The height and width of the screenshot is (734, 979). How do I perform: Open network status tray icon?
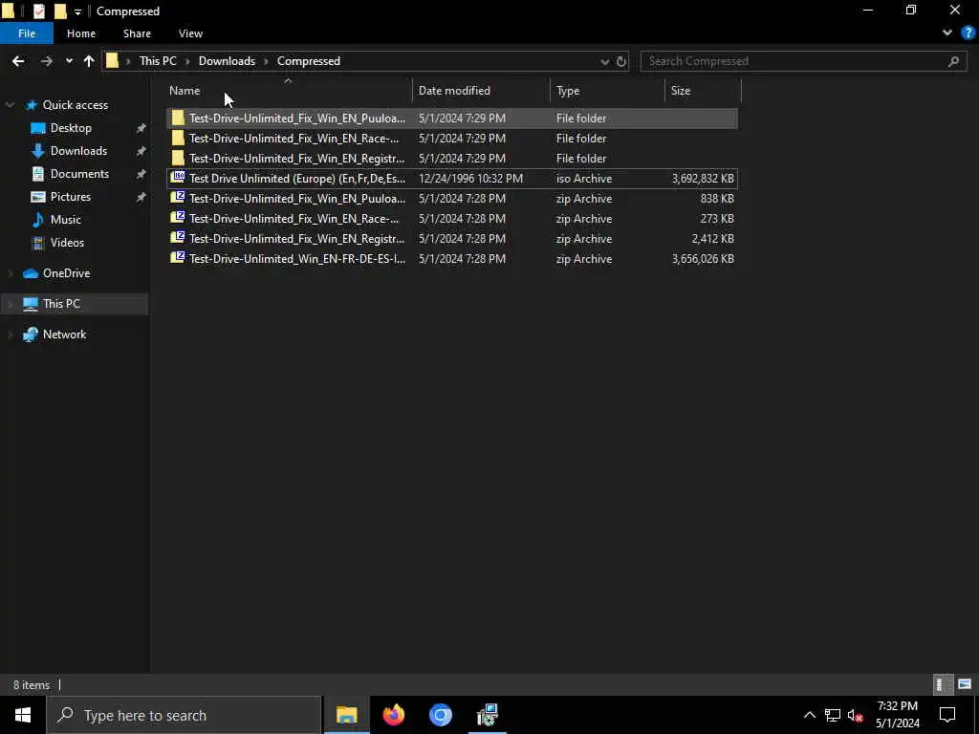833,715
